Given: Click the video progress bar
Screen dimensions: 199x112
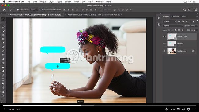Looking at the screenshot, I should point(99,105).
